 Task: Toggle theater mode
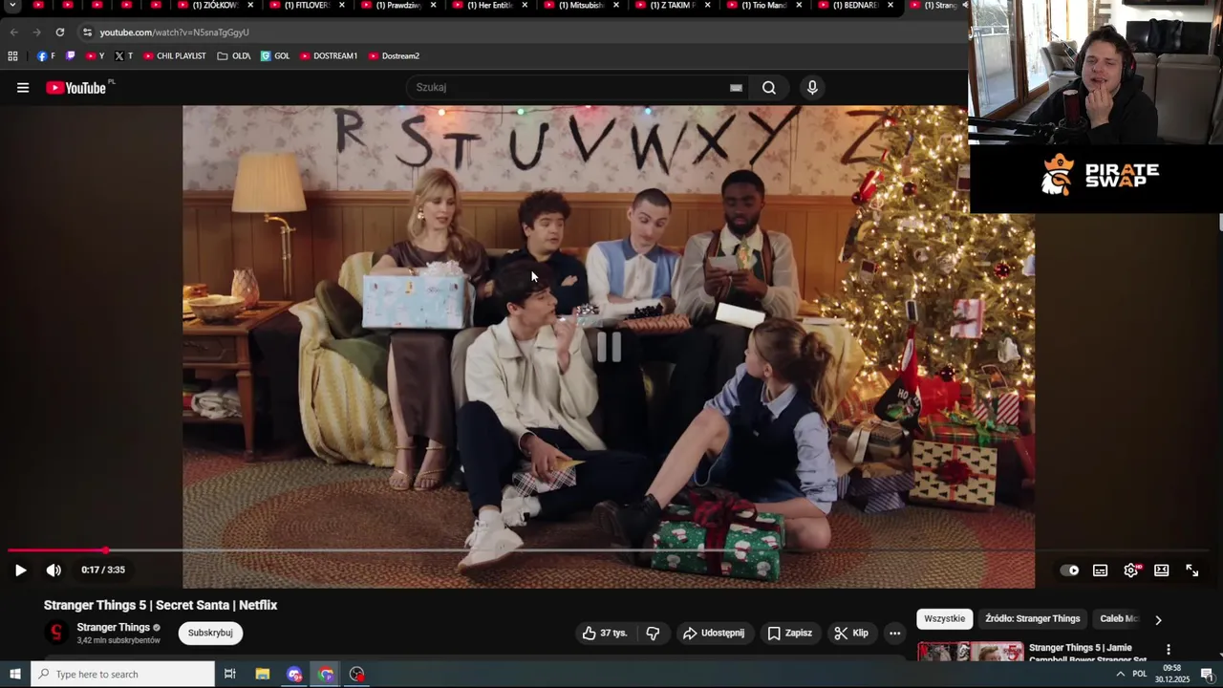(x=1162, y=570)
